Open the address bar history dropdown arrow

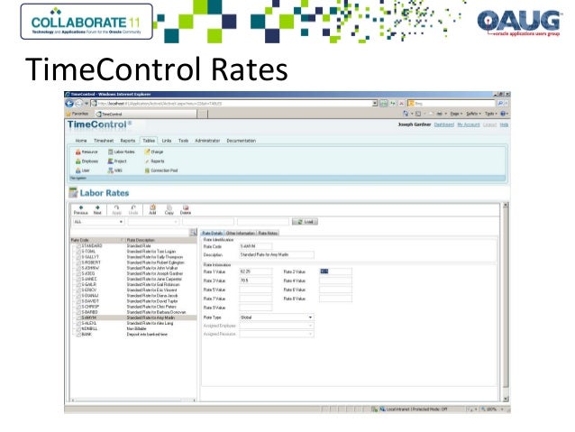tap(375, 104)
